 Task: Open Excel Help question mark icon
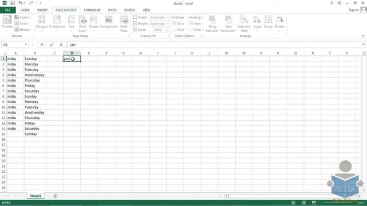[331, 3]
